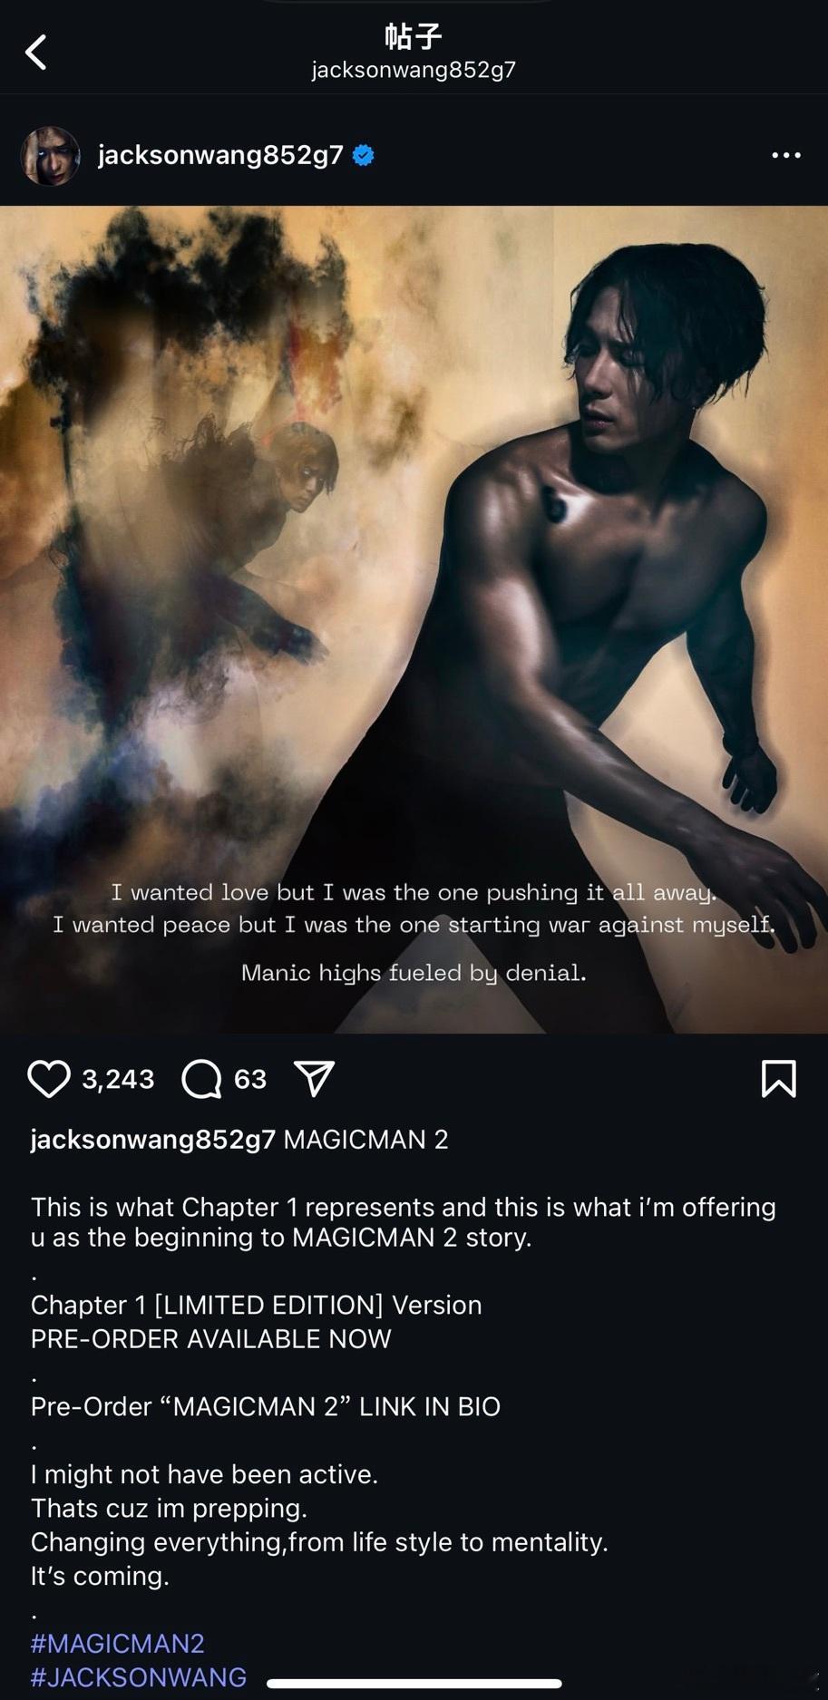
Task: Open the three-dot more options menu
Action: click(785, 155)
